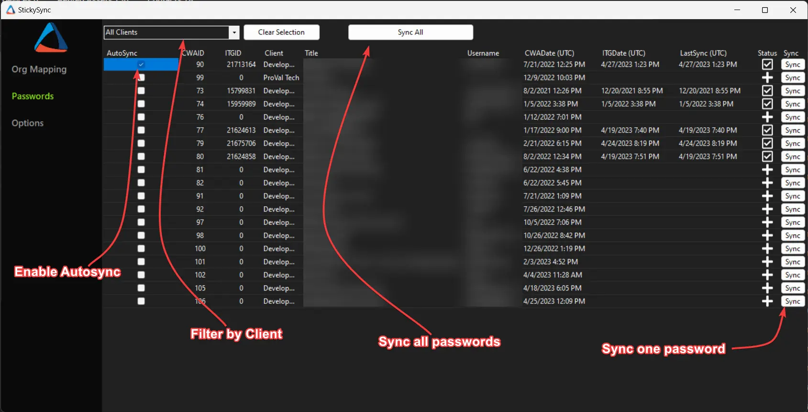
Task: Click the plus status icon for CWAID 98
Action: [x=767, y=235]
